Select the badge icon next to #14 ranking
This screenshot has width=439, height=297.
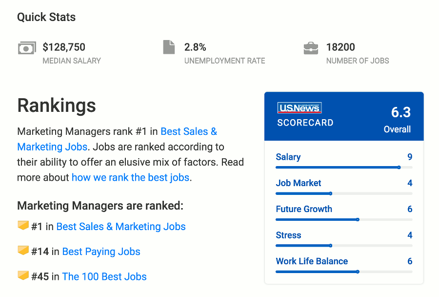(22, 251)
